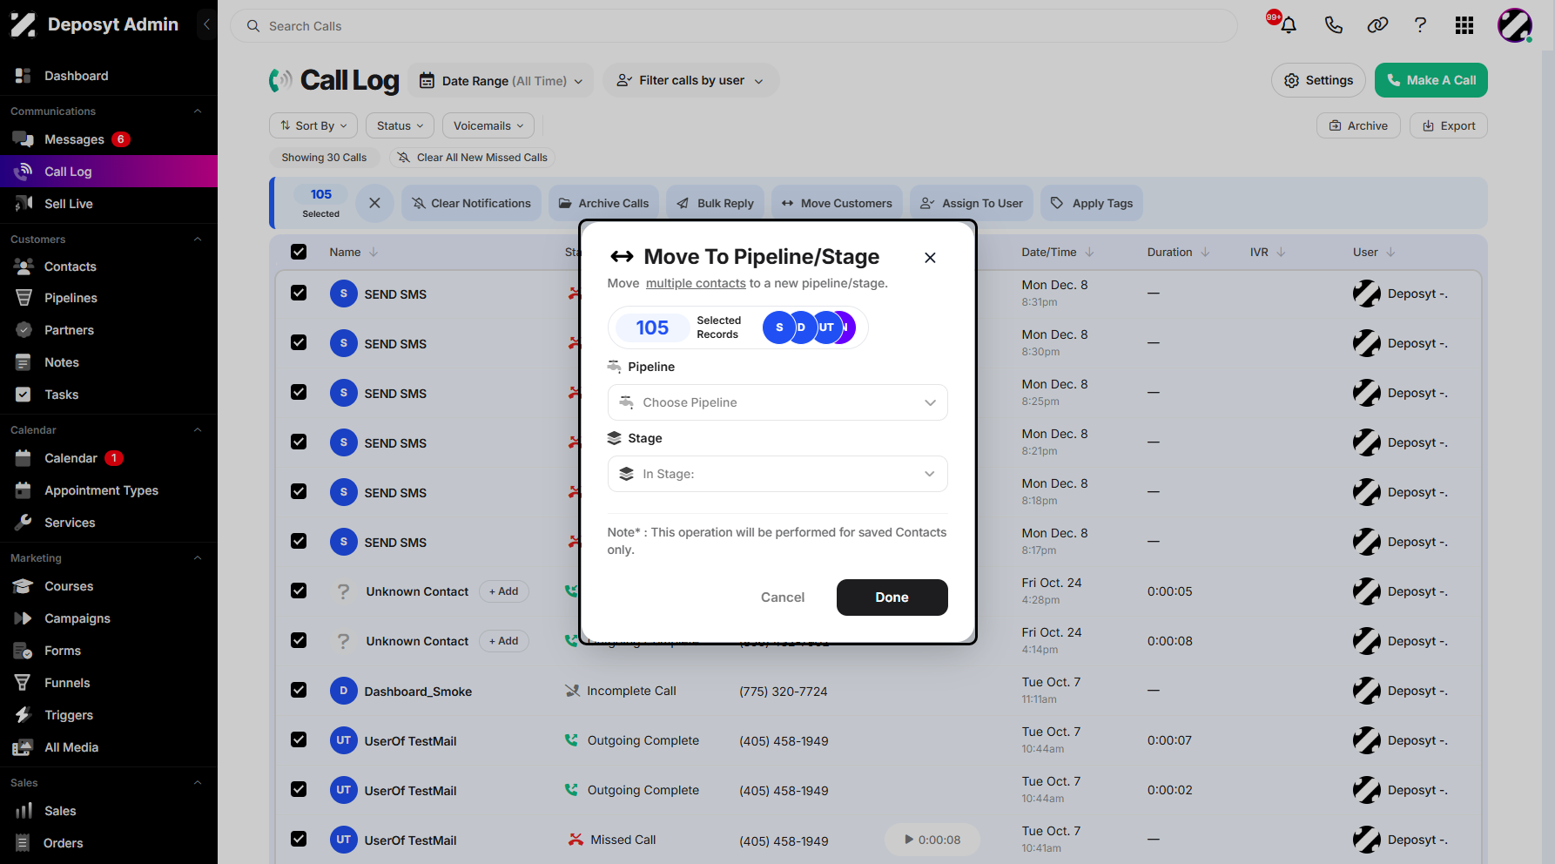
Task: Uncheck the SEND SMS 8:17pm row checkbox
Action: pyautogui.click(x=299, y=541)
